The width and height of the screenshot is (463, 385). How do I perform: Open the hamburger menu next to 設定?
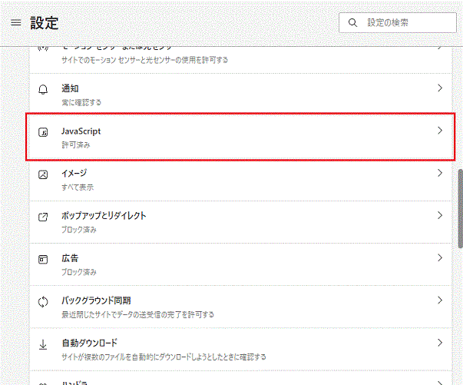point(16,22)
